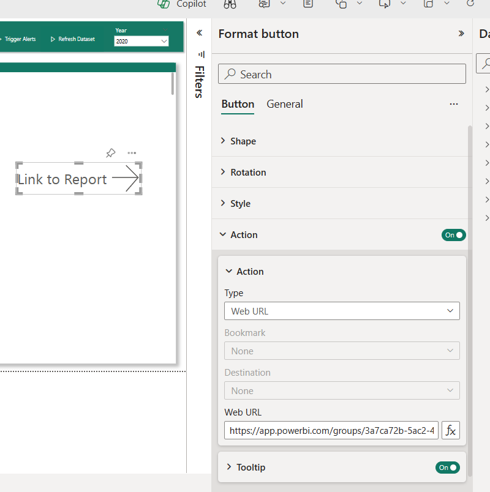The image size is (490, 492).
Task: Open the Year slicer dropdown showing 2020
Action: pos(141,41)
